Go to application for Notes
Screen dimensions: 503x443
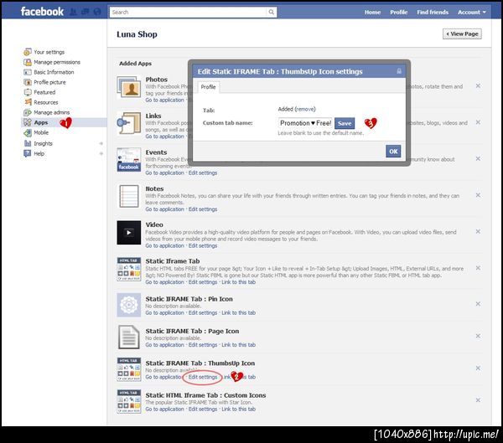(164, 209)
